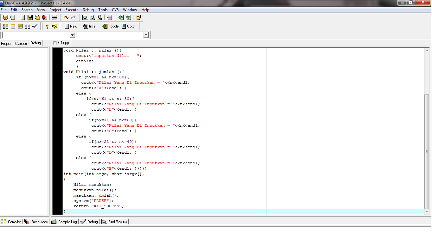Open the Resources tab at the bottom

pos(36,222)
